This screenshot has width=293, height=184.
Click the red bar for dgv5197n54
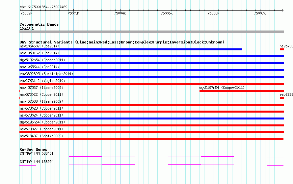click(242, 91)
